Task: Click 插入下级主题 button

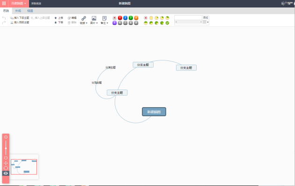Action: 20,18
